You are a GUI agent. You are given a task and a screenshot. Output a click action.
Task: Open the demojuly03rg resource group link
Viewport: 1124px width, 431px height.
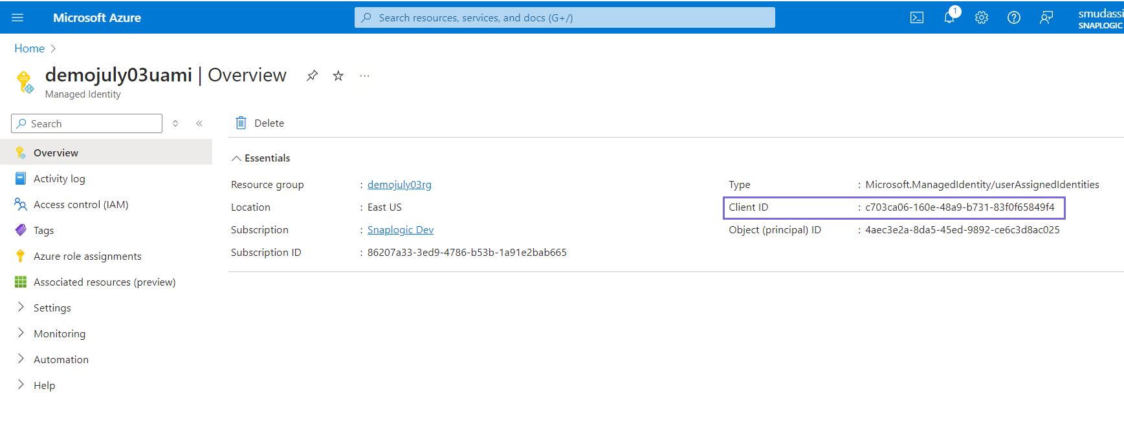pyautogui.click(x=399, y=185)
